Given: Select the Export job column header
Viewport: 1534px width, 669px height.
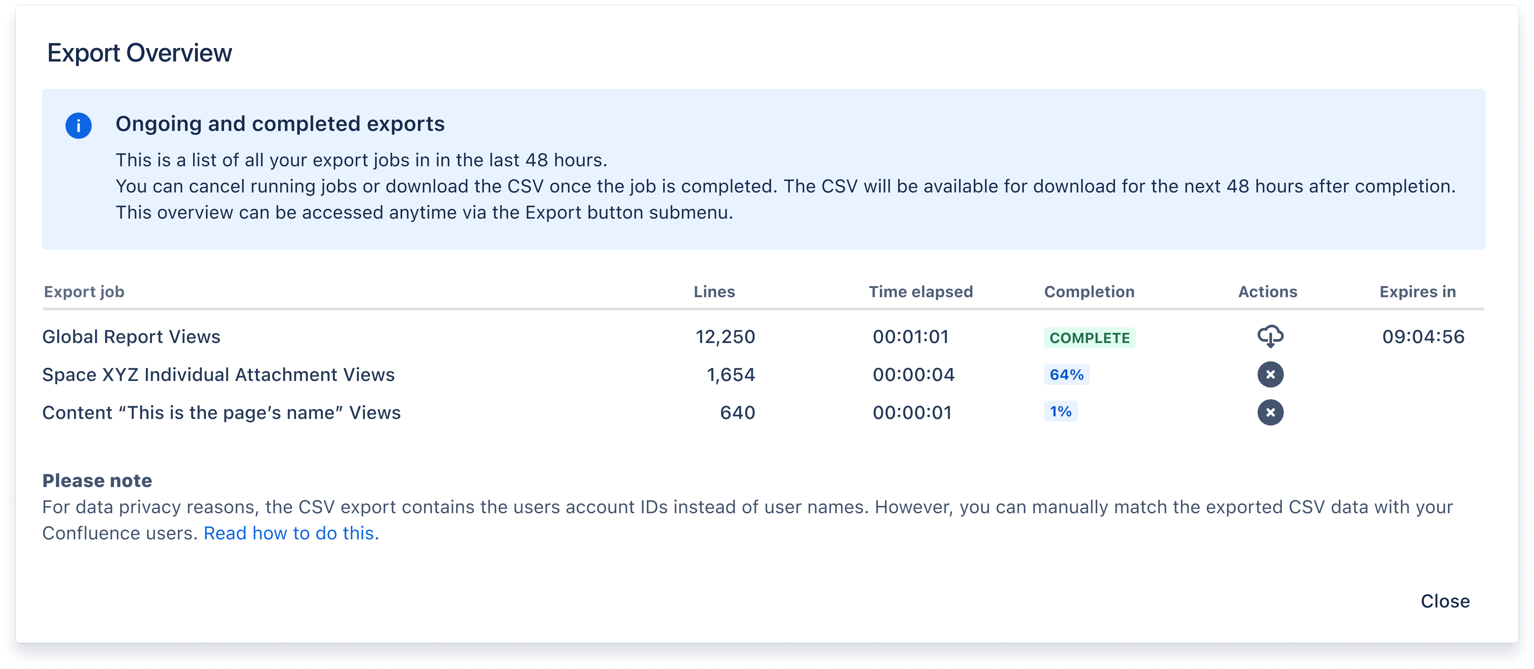Looking at the screenshot, I should 84,292.
